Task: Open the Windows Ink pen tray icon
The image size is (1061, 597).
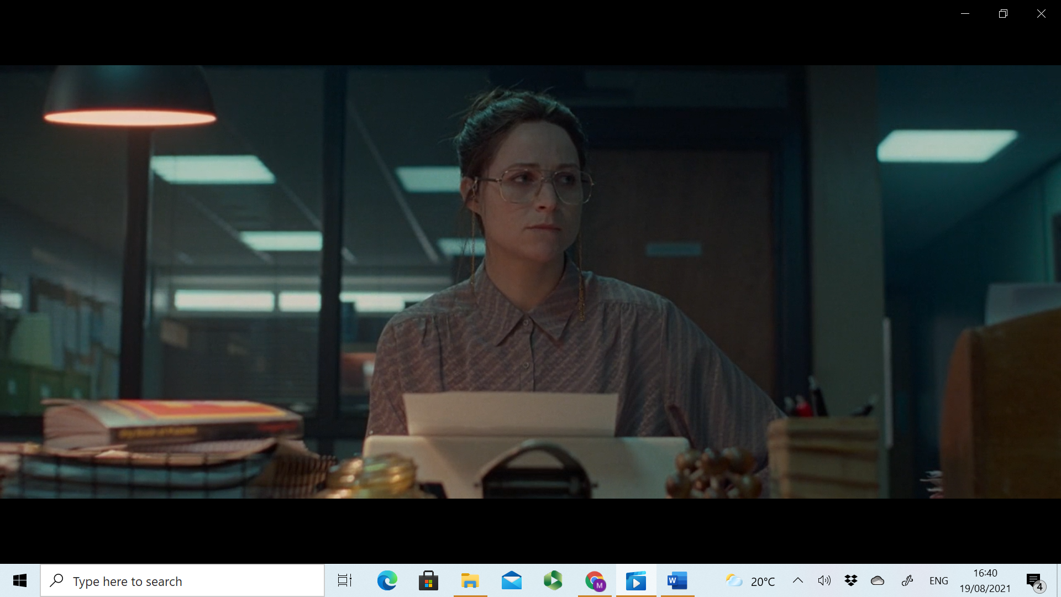Action: coord(907,580)
